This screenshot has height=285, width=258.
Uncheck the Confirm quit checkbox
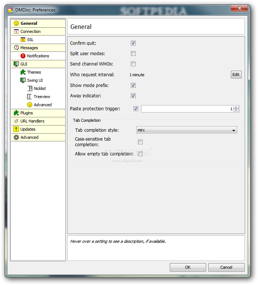(133, 43)
